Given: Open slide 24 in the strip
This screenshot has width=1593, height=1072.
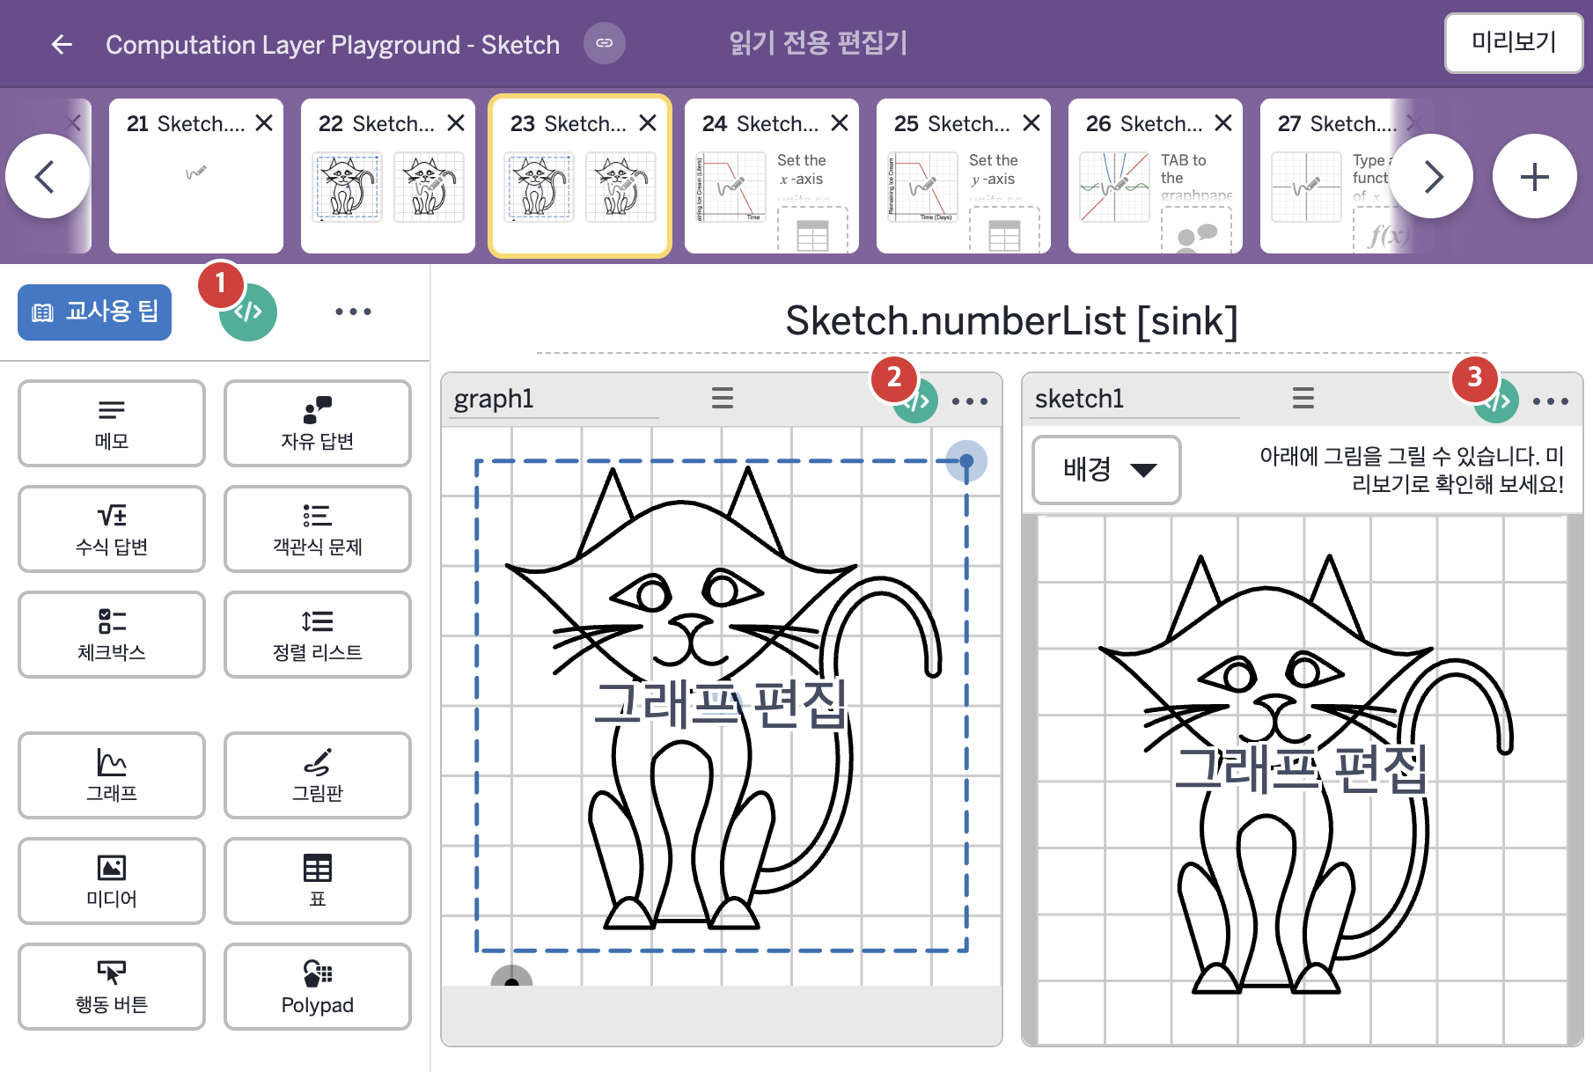Looking at the screenshot, I should (x=772, y=176).
